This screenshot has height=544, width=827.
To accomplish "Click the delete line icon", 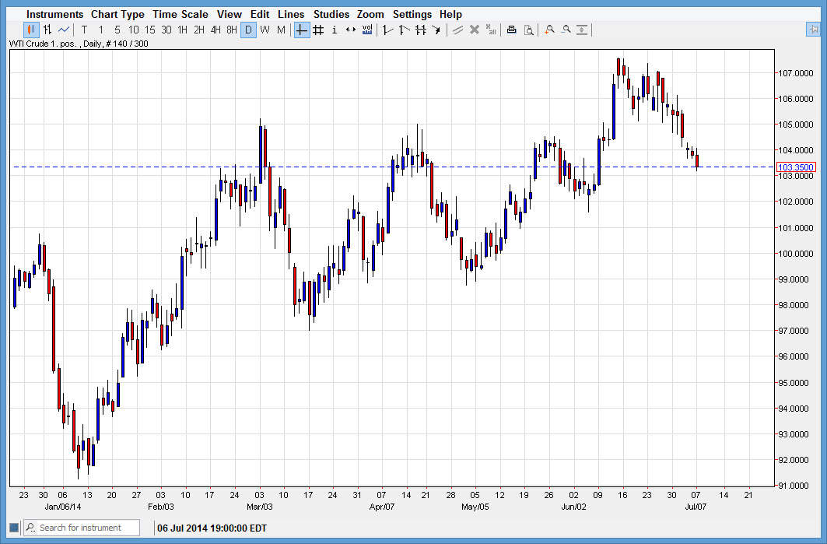I will tap(475, 30).
